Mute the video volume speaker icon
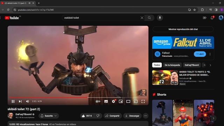The width and height of the screenshot is (224, 126). point(27,101)
